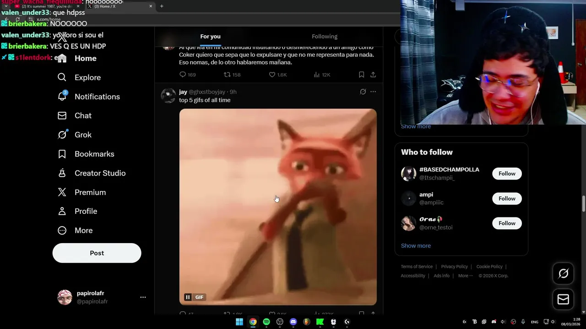Open a new Chrome tab

tap(162, 6)
